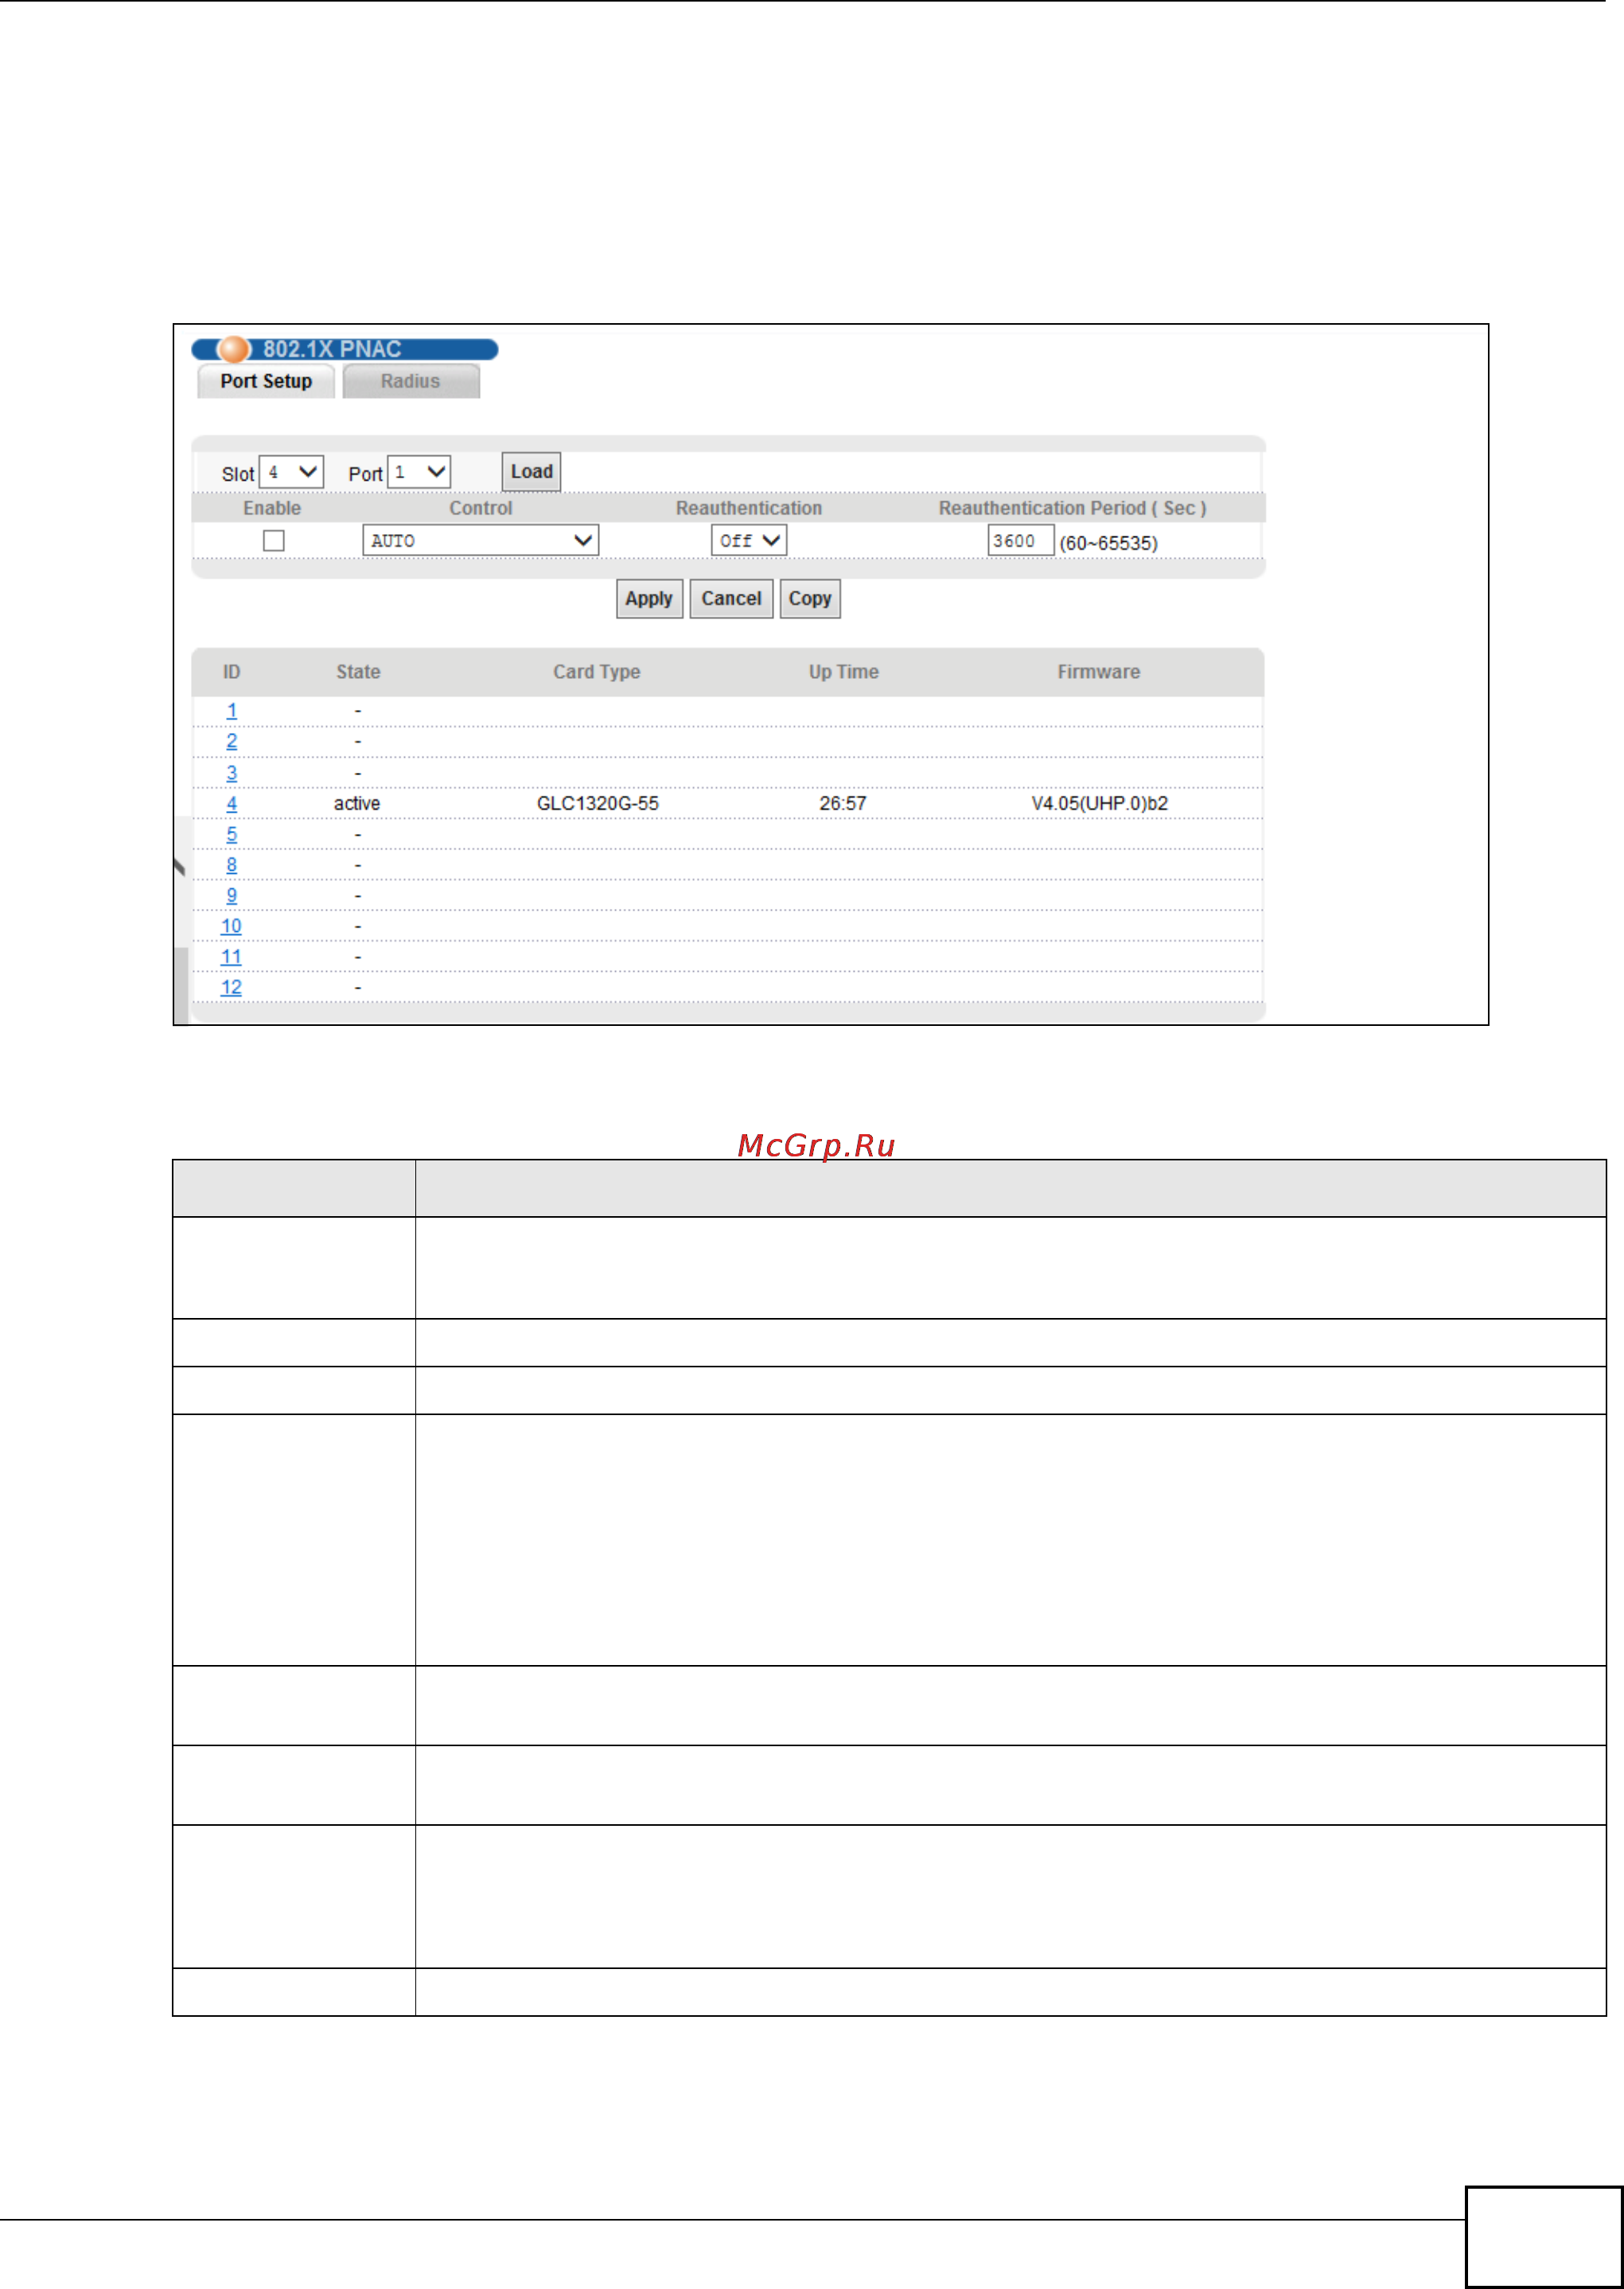Open slot ID 1 link

pyautogui.click(x=231, y=711)
